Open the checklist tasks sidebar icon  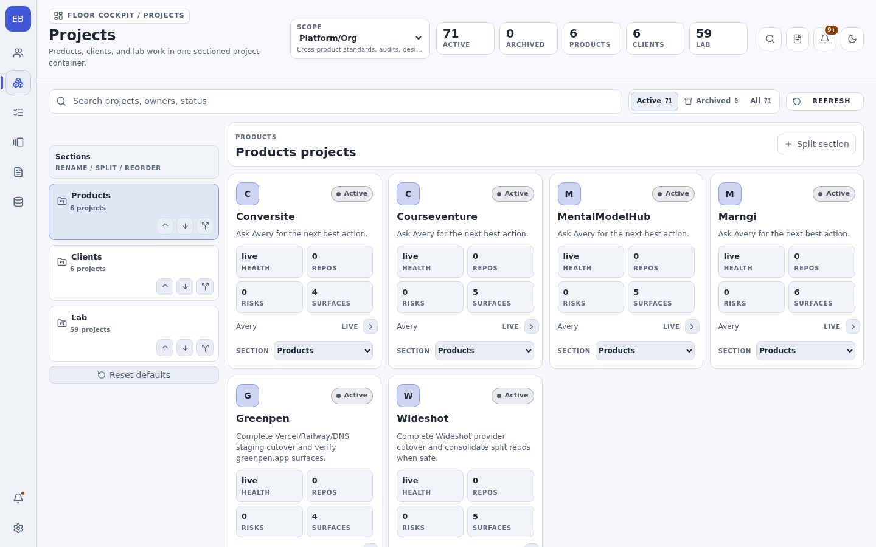click(18, 112)
